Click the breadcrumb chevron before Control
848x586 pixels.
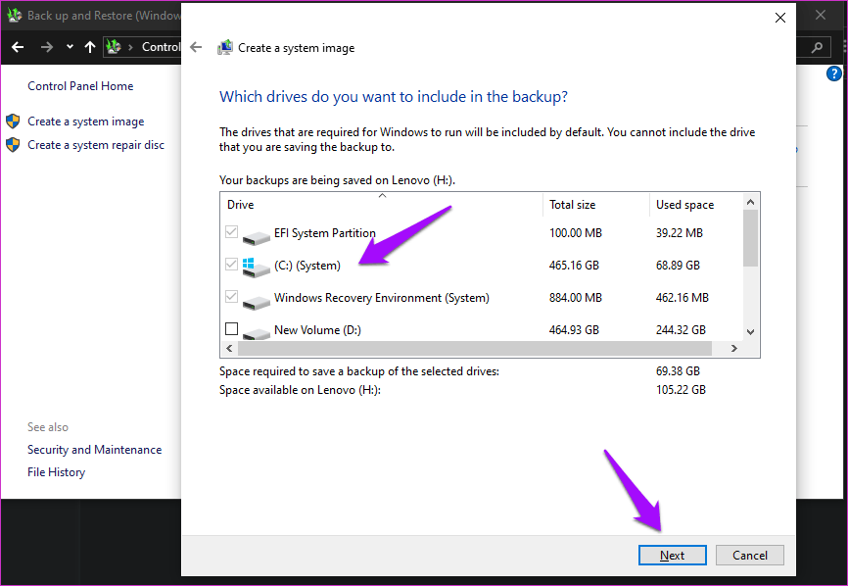(132, 47)
